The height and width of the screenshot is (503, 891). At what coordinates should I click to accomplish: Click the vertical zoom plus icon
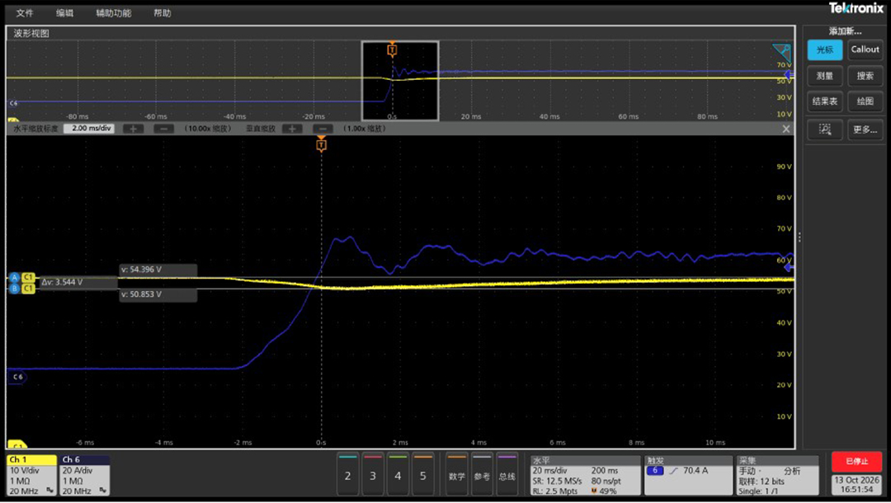coord(292,129)
